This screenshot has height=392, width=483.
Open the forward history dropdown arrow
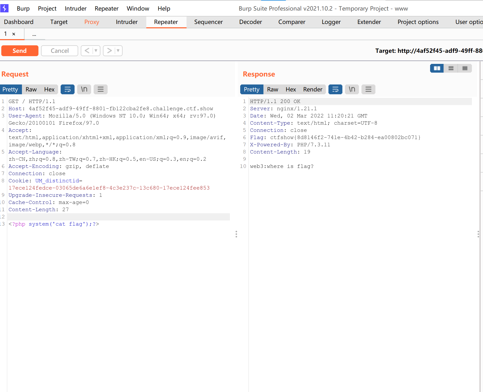coord(118,51)
